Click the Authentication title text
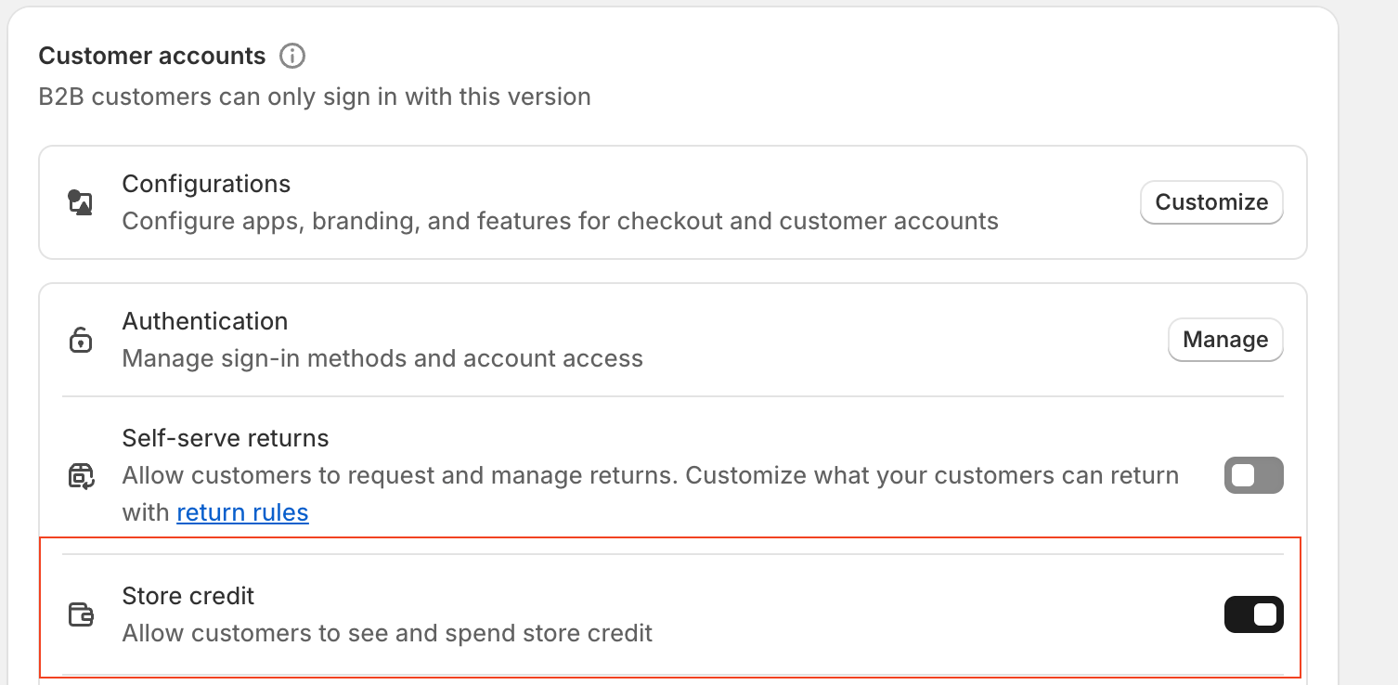This screenshot has width=1398, height=685. (x=205, y=321)
